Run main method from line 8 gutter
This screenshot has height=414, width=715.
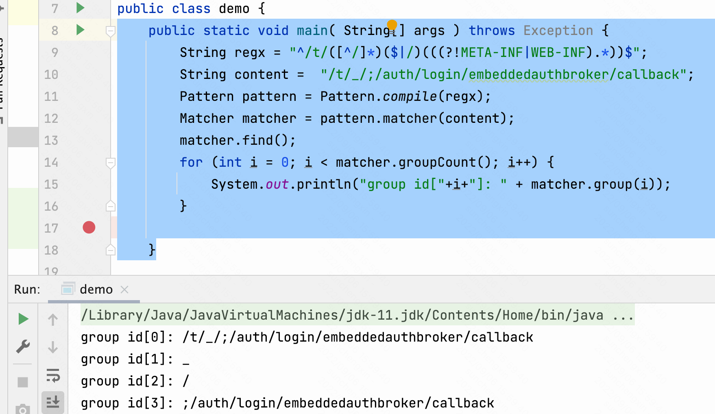(x=81, y=30)
